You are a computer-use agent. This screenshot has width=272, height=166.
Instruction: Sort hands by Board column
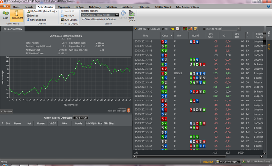tap(196, 35)
